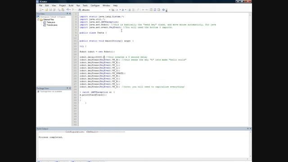
Task: Open the Project menu
Action: (x=62, y=5)
